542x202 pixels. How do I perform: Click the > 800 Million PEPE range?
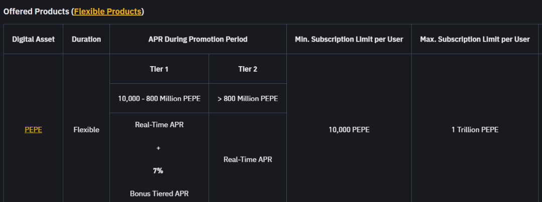(x=248, y=98)
